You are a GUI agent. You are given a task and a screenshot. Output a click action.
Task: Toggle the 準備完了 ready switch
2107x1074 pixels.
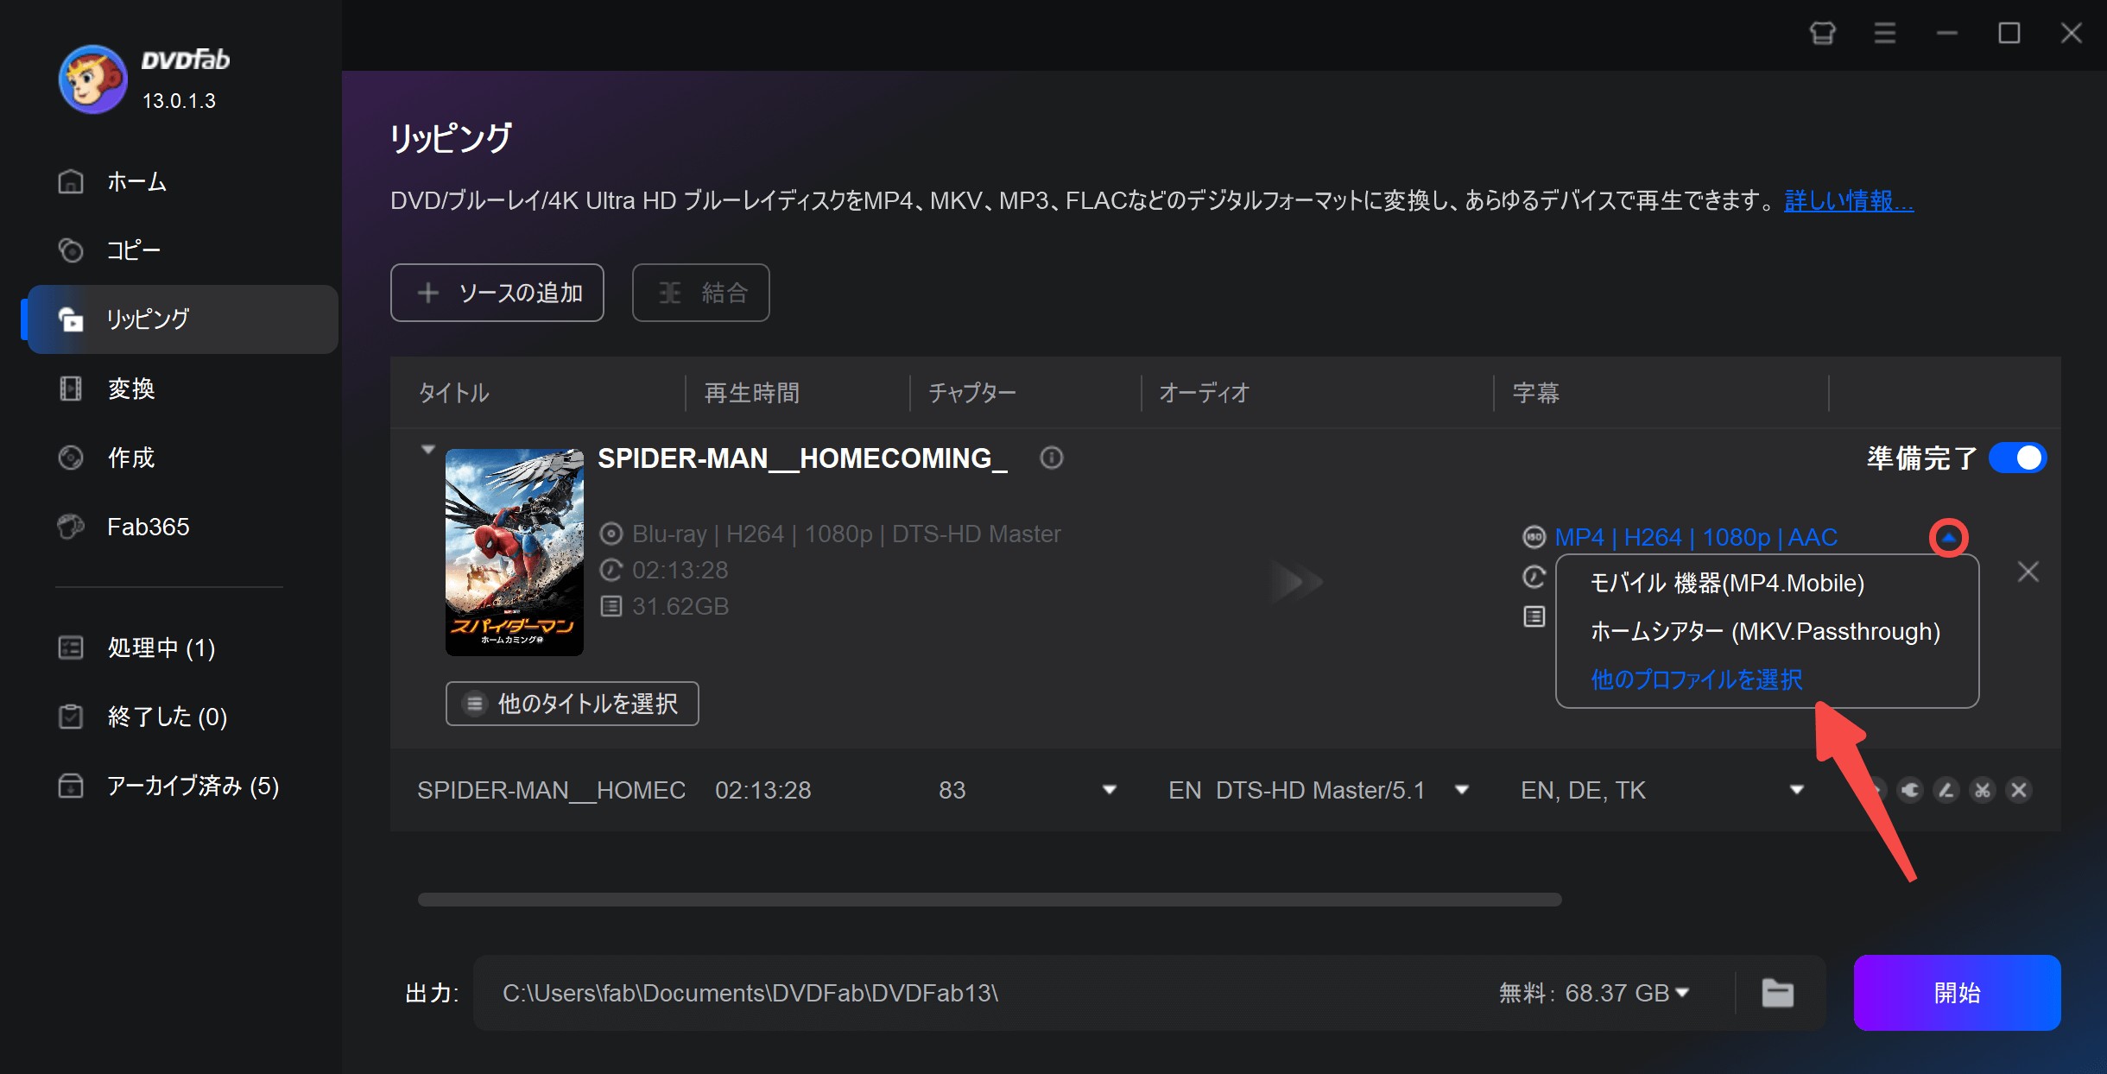pyautogui.click(x=2017, y=458)
